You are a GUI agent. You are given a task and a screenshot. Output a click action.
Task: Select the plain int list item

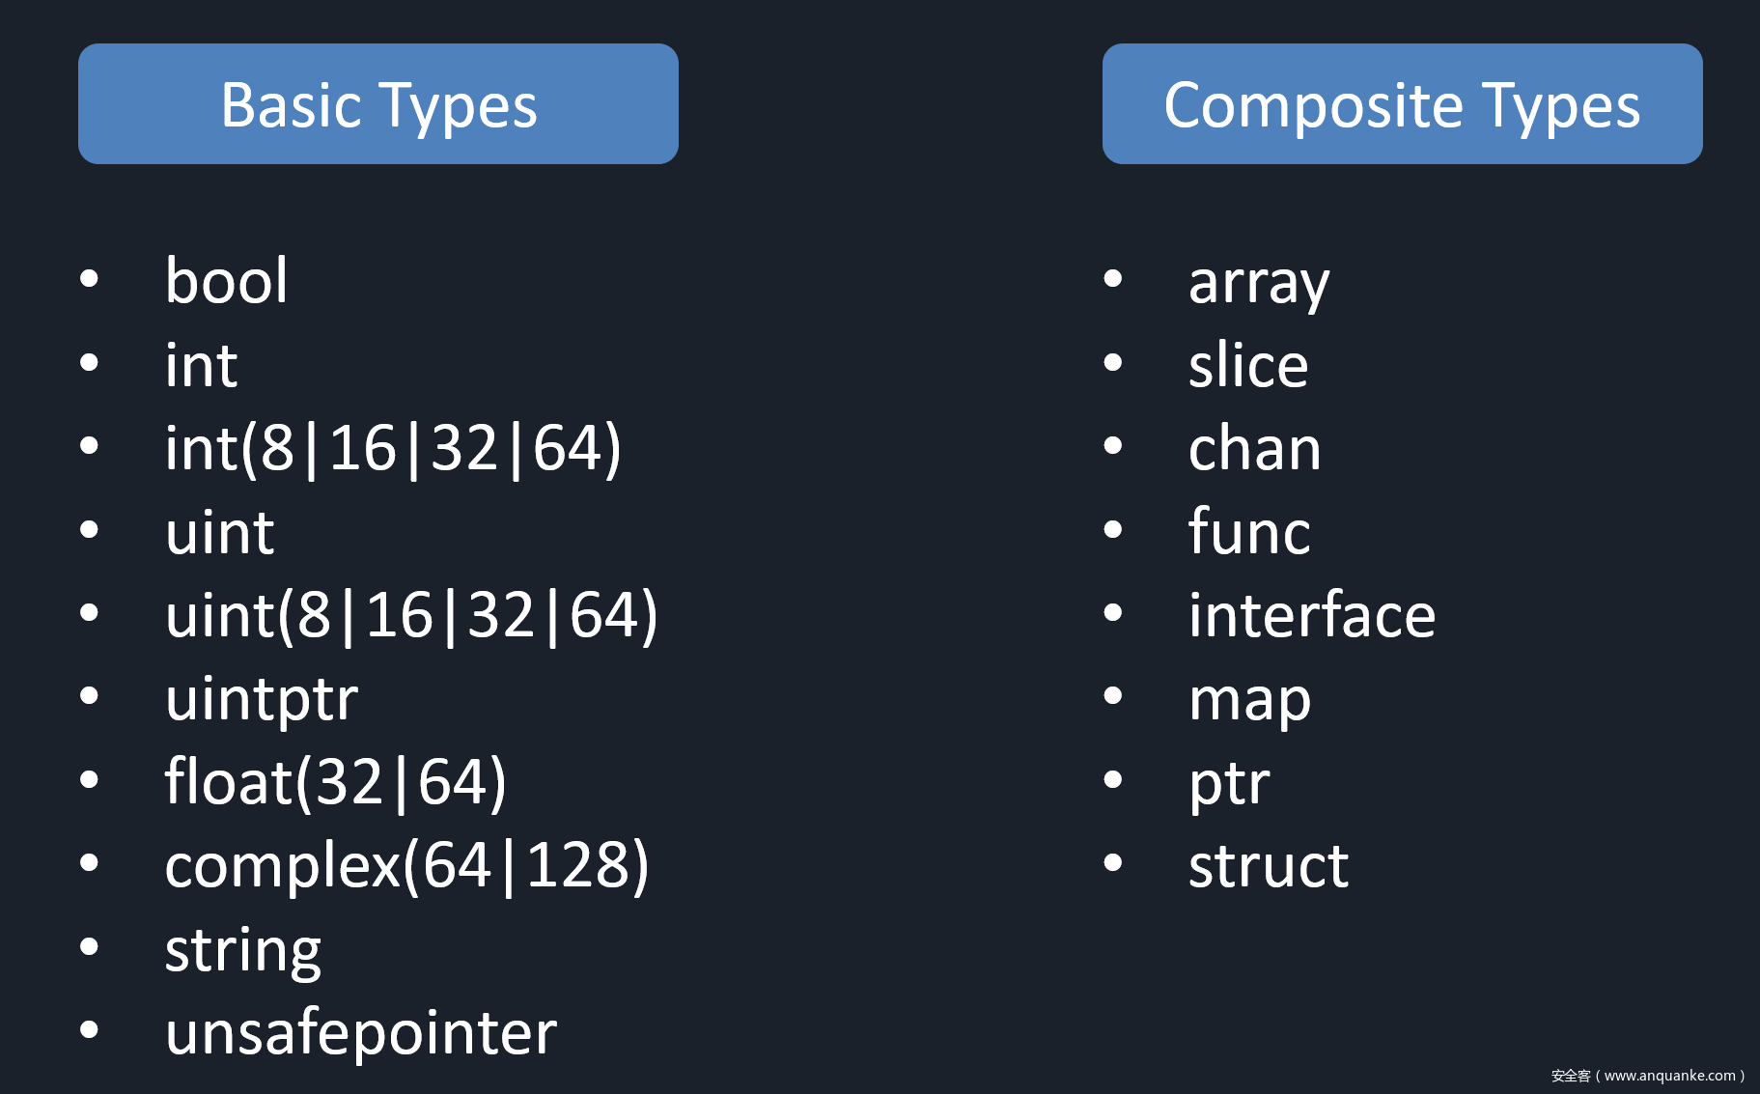(201, 365)
